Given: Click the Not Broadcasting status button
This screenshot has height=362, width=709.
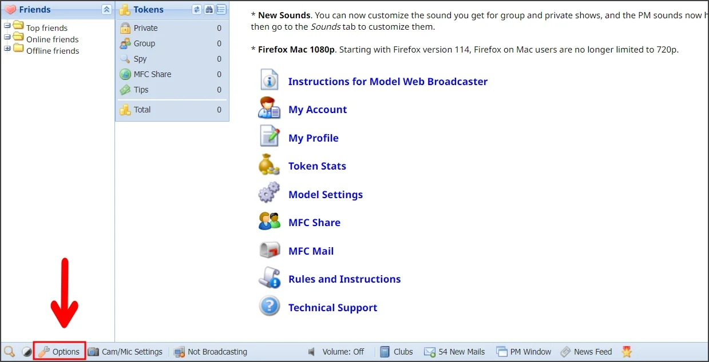Looking at the screenshot, I should (x=211, y=352).
